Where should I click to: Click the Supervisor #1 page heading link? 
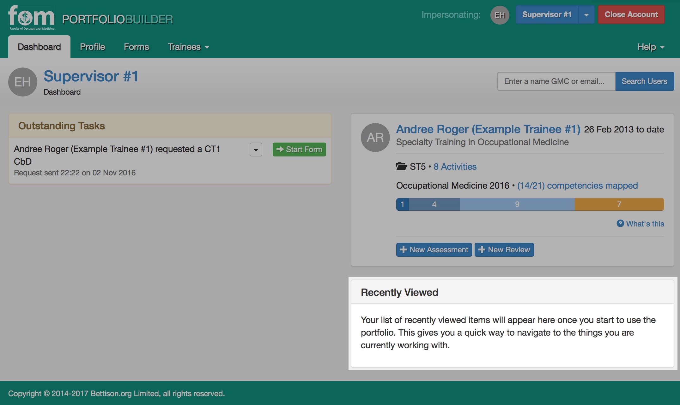(91, 76)
